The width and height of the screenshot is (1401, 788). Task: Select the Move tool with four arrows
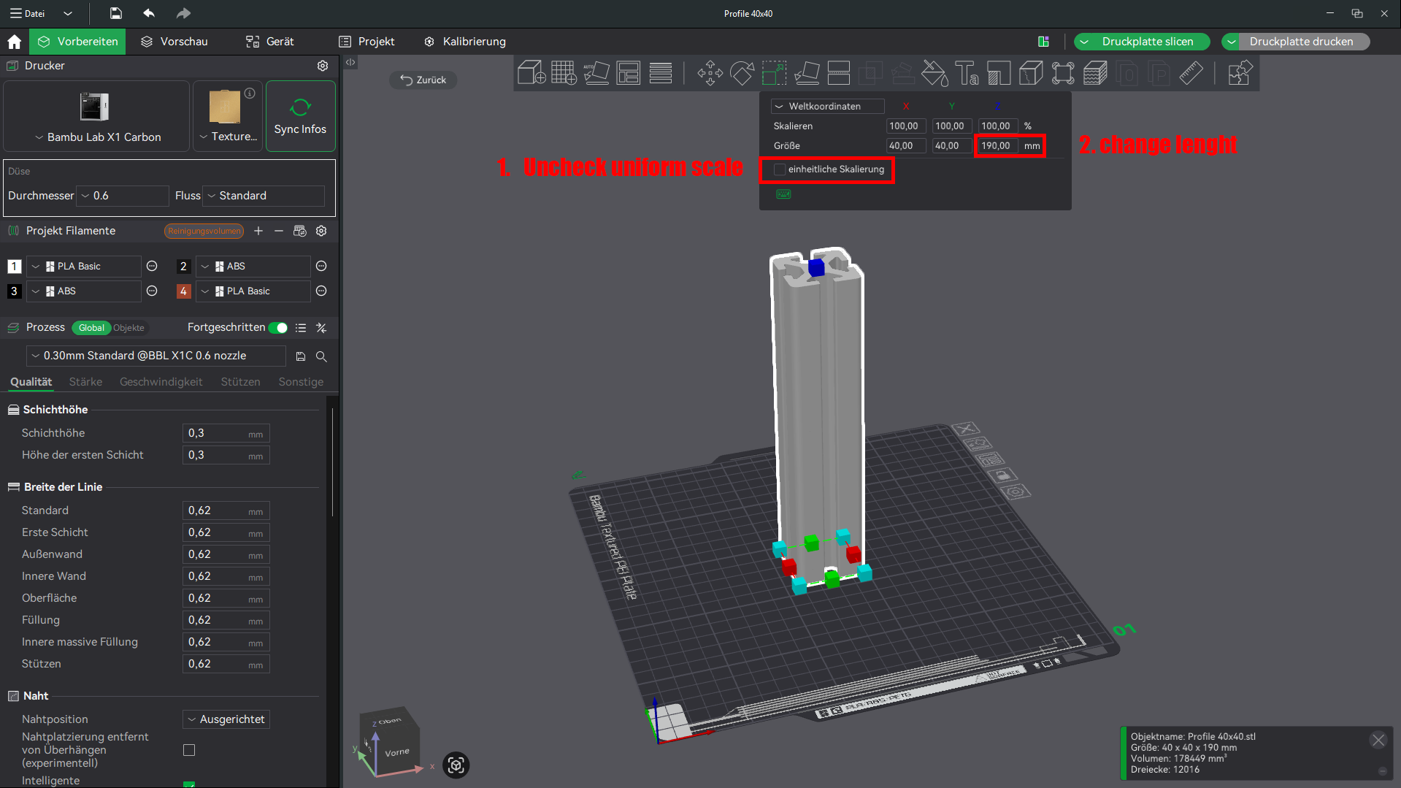click(710, 73)
